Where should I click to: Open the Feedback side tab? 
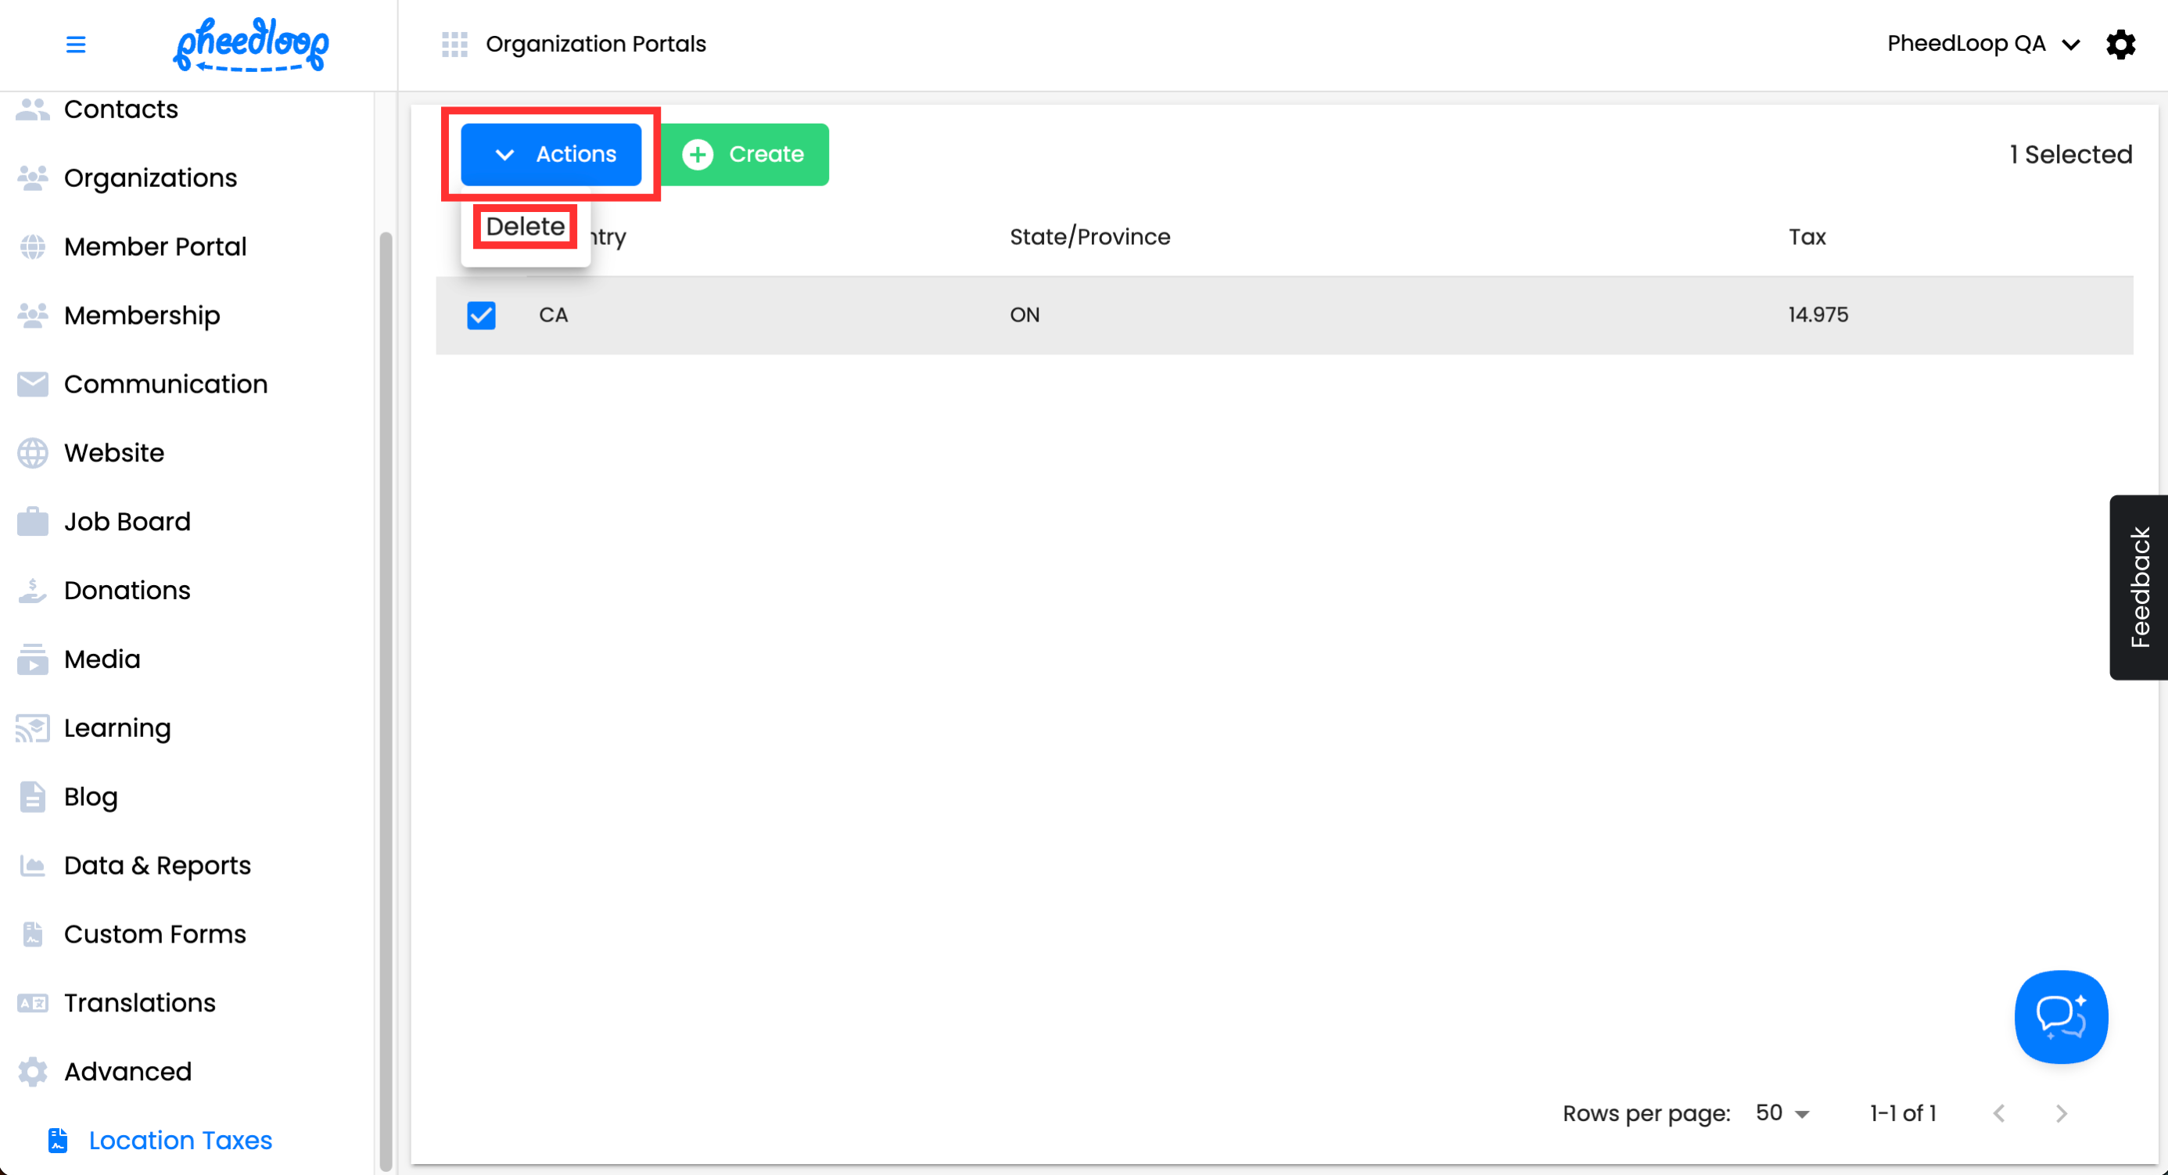[2138, 587]
